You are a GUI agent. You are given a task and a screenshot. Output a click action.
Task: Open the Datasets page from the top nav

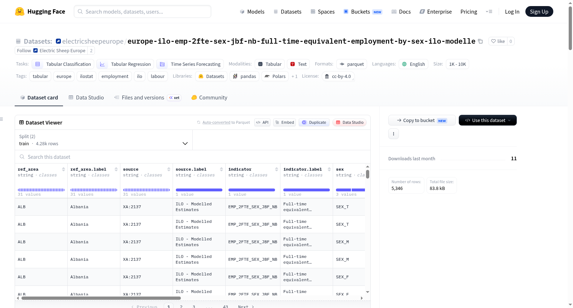click(288, 11)
